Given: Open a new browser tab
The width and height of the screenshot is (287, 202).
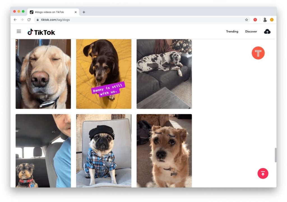Looking at the screenshot, I should coord(84,12).
